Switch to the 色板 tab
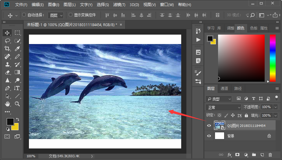 click(254, 28)
